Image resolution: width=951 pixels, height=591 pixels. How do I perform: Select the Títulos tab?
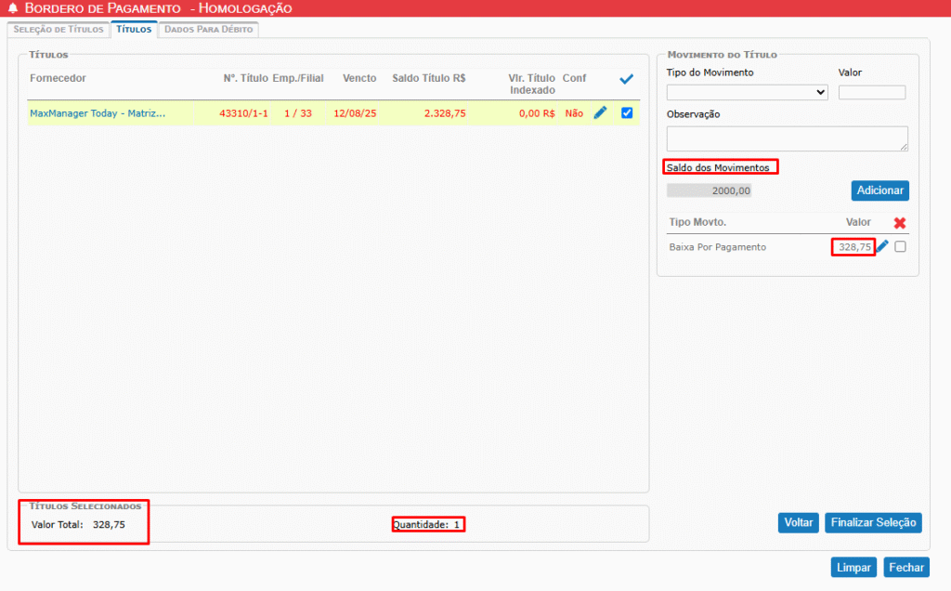[x=134, y=30]
